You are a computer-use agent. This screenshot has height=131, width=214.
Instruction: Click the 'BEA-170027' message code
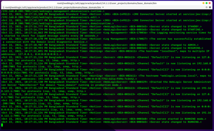coord(138,39)
